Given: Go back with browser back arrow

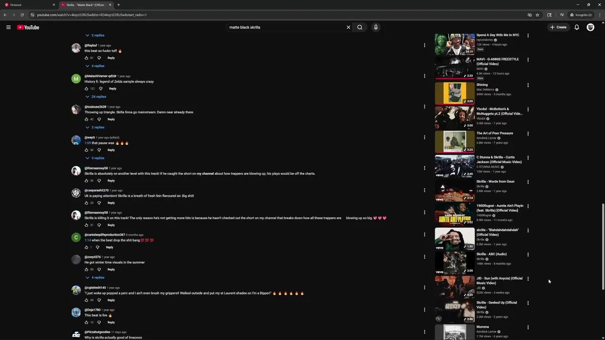Looking at the screenshot, I should (x=5, y=15).
